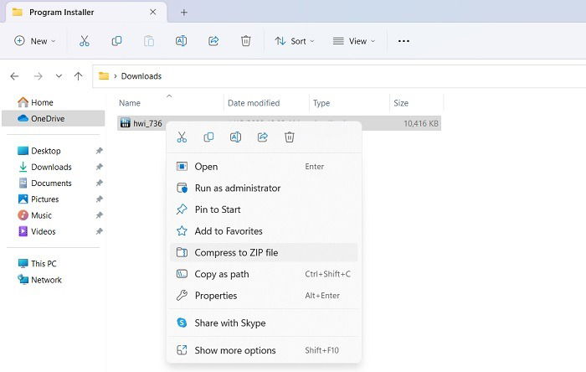Image resolution: width=586 pixels, height=372 pixels.
Task: Open the See more ellipsis button
Action: (x=404, y=41)
